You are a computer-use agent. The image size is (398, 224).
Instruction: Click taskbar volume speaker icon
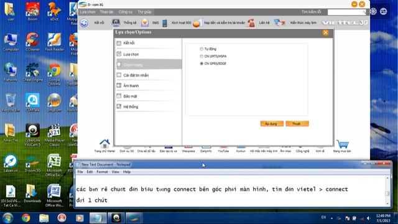pos(369,218)
